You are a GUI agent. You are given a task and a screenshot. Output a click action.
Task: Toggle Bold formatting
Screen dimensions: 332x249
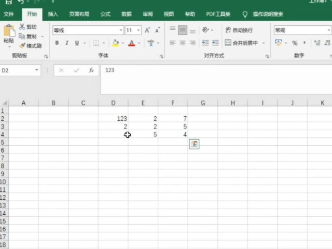click(58, 43)
